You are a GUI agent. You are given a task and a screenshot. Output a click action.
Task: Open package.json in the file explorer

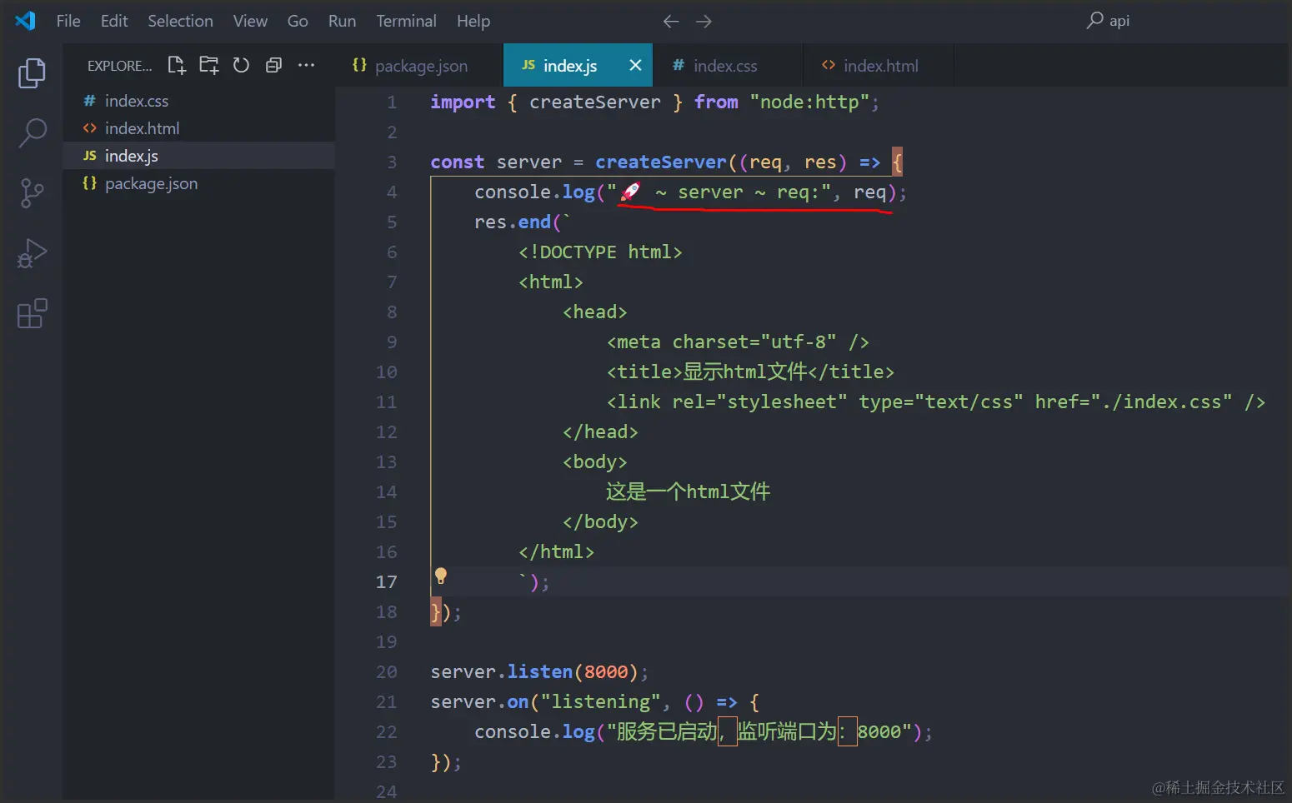198,183
